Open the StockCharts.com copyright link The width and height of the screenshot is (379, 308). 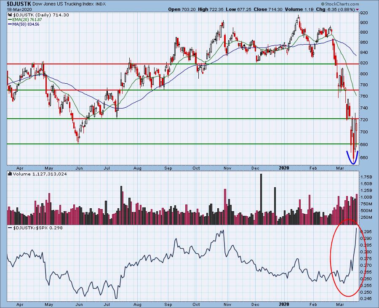coord(340,4)
